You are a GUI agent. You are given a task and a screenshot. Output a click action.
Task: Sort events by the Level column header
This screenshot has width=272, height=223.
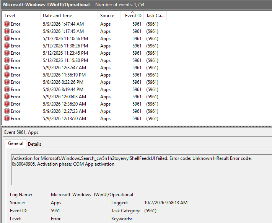click(21, 16)
